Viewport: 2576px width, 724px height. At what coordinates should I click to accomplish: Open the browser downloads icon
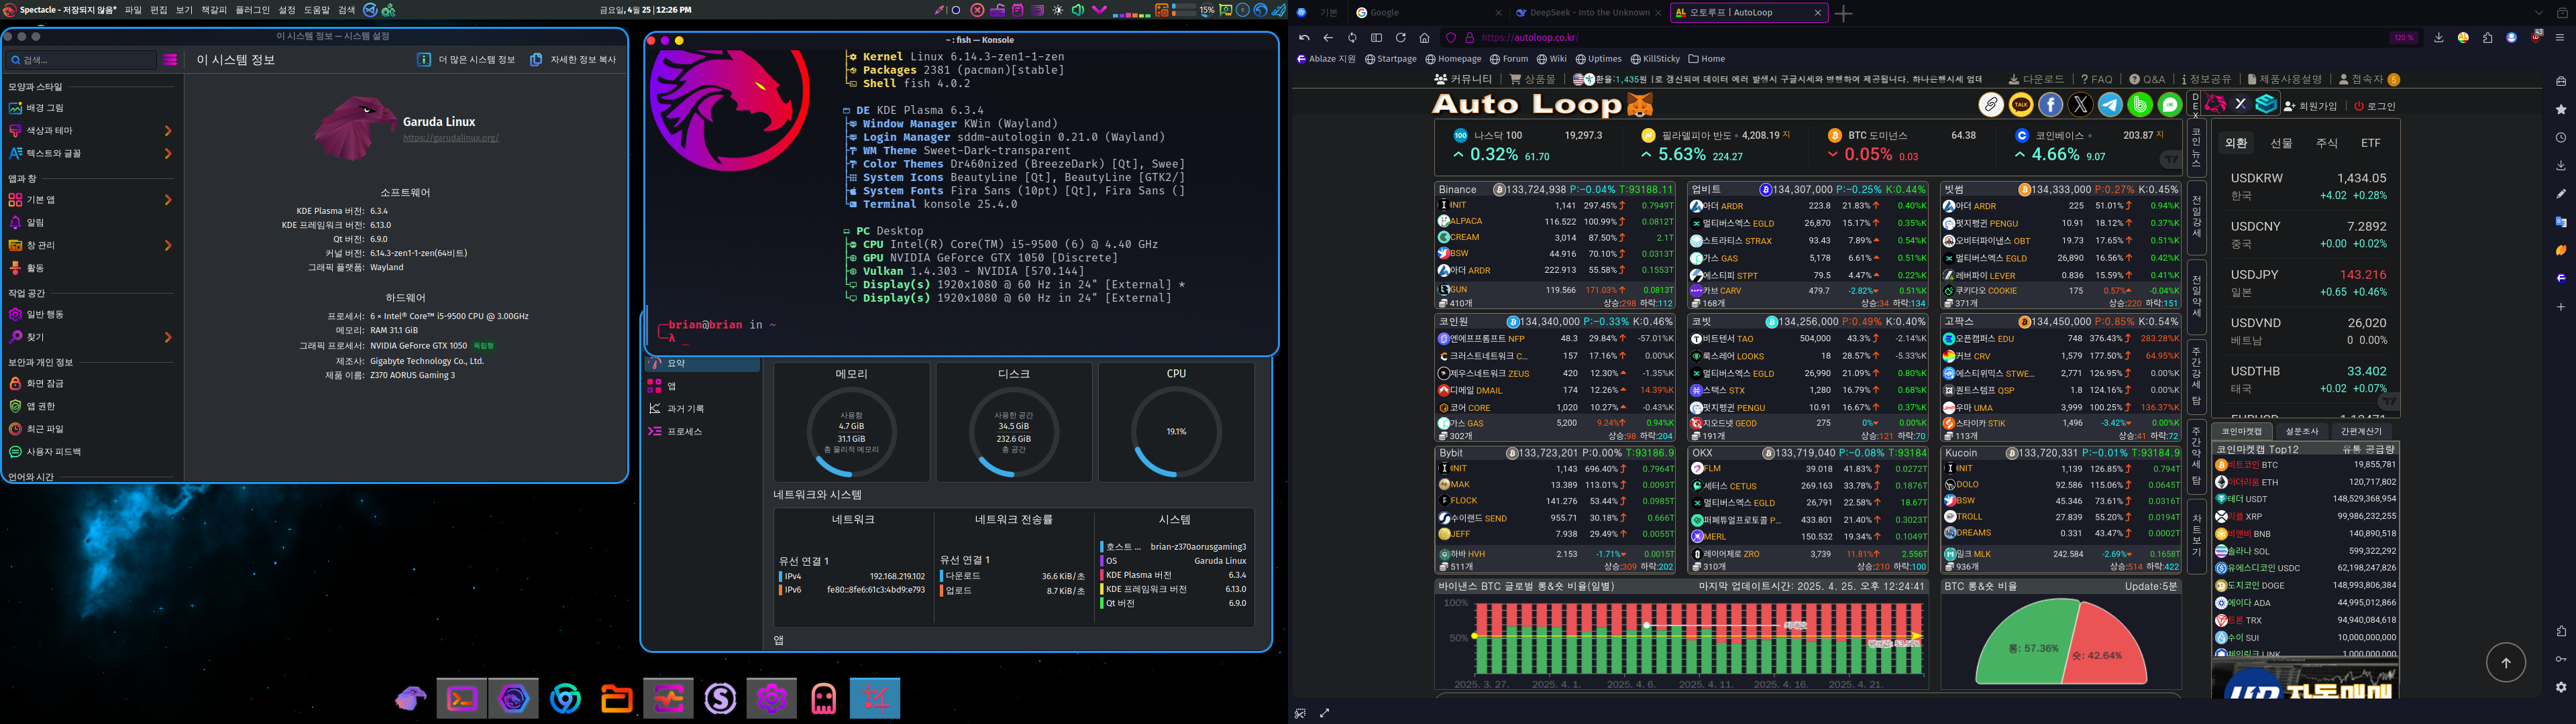click(2438, 38)
